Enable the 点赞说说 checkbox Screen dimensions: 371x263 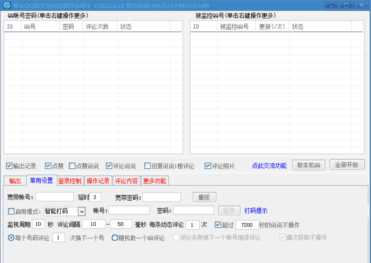pos(72,166)
